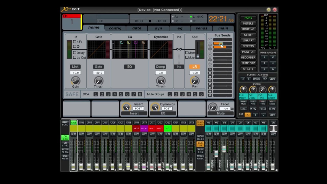
Task: Check the Mono output checkbox
Action: pos(187,53)
